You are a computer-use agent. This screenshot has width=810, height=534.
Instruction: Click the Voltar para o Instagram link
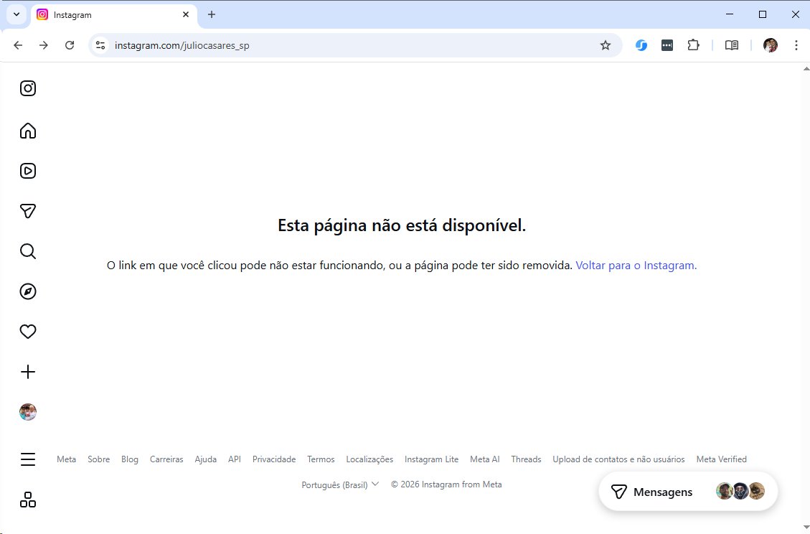634,265
